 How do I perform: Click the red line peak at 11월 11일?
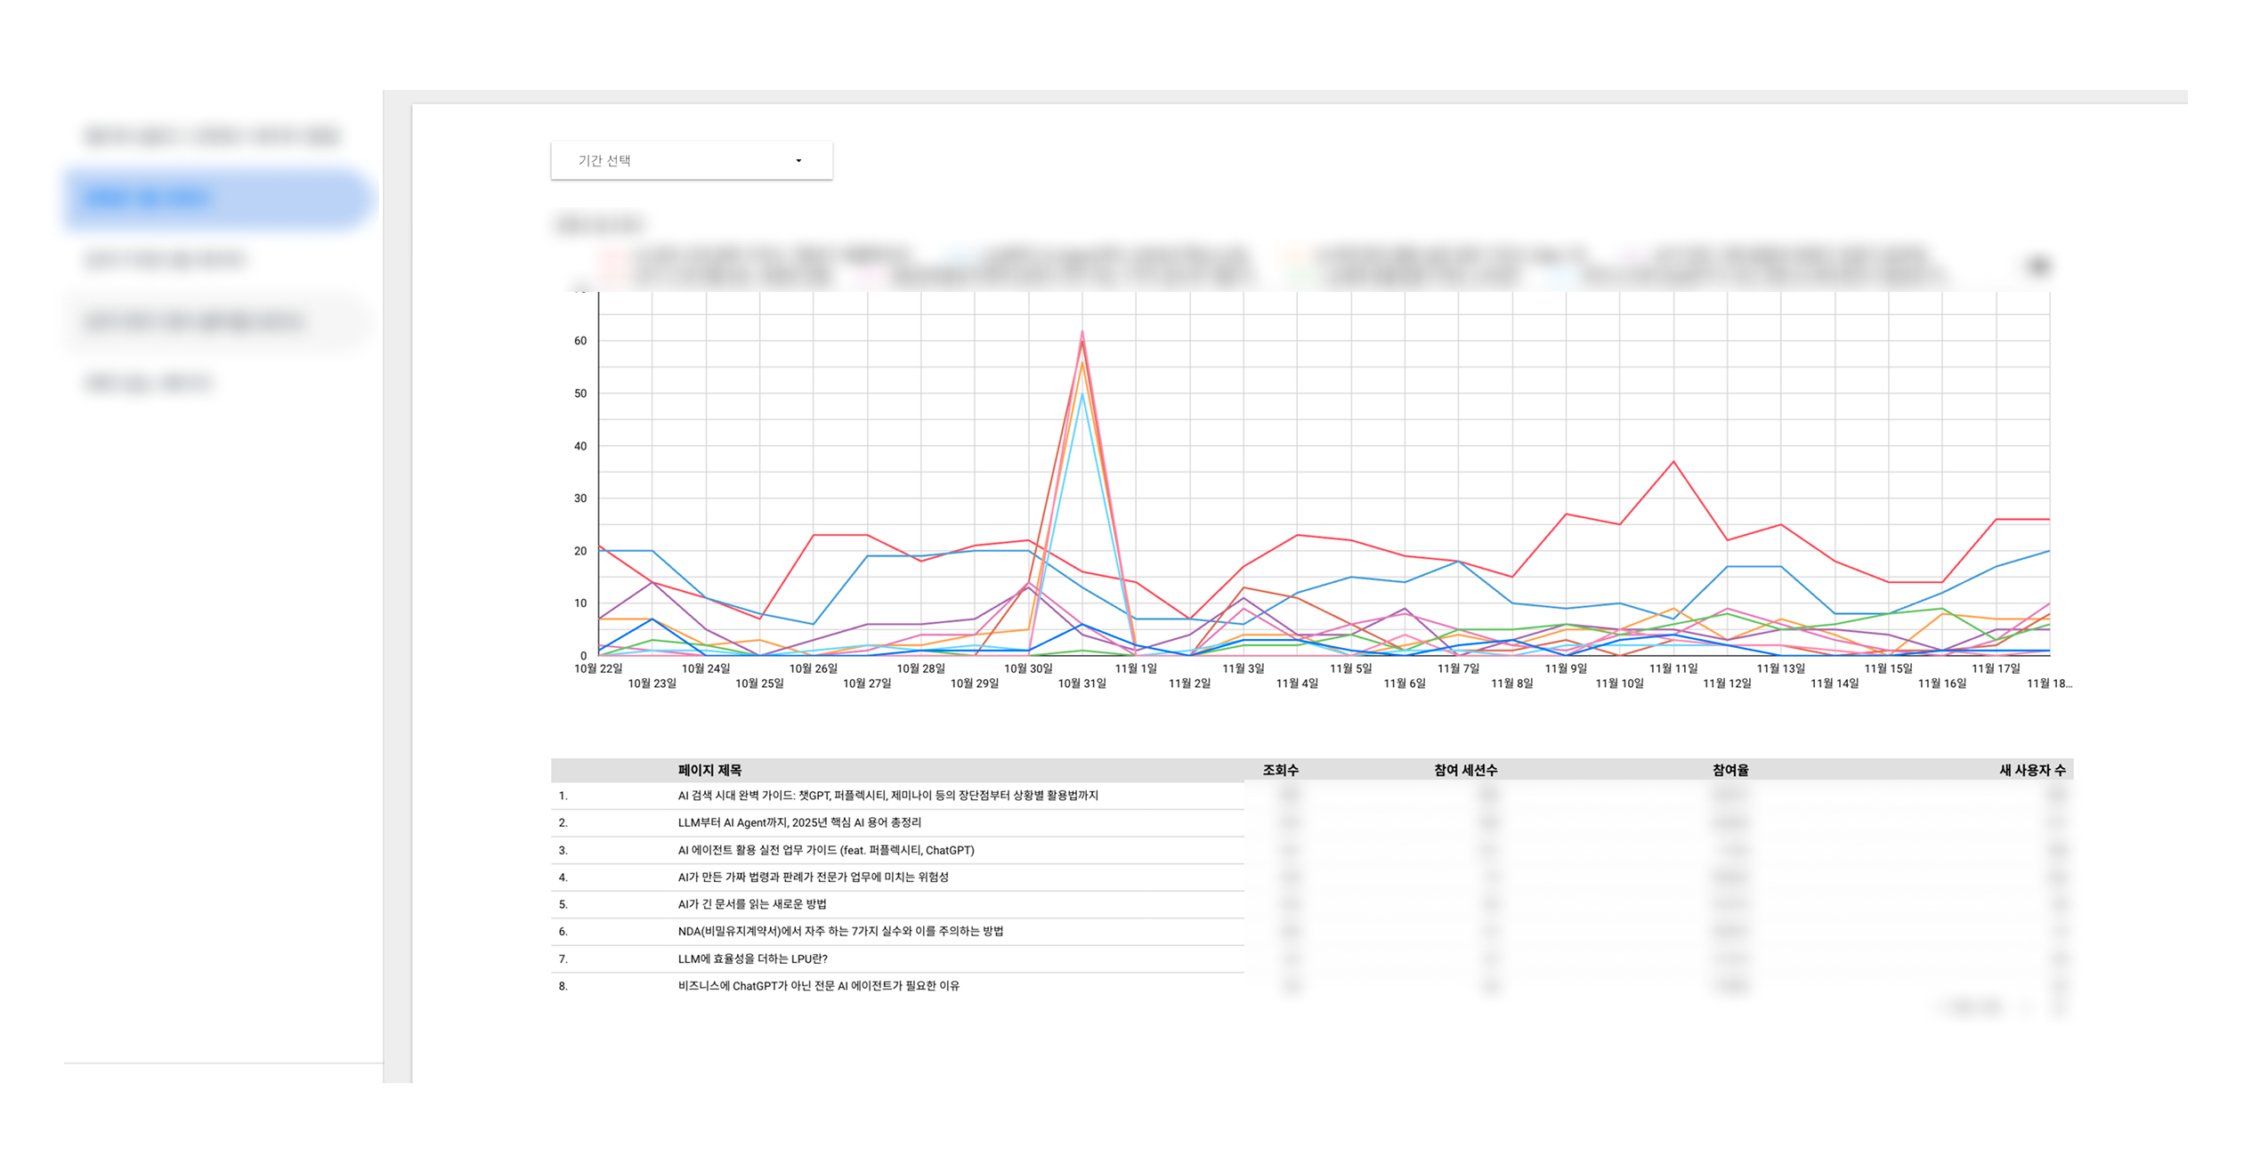click(1673, 462)
